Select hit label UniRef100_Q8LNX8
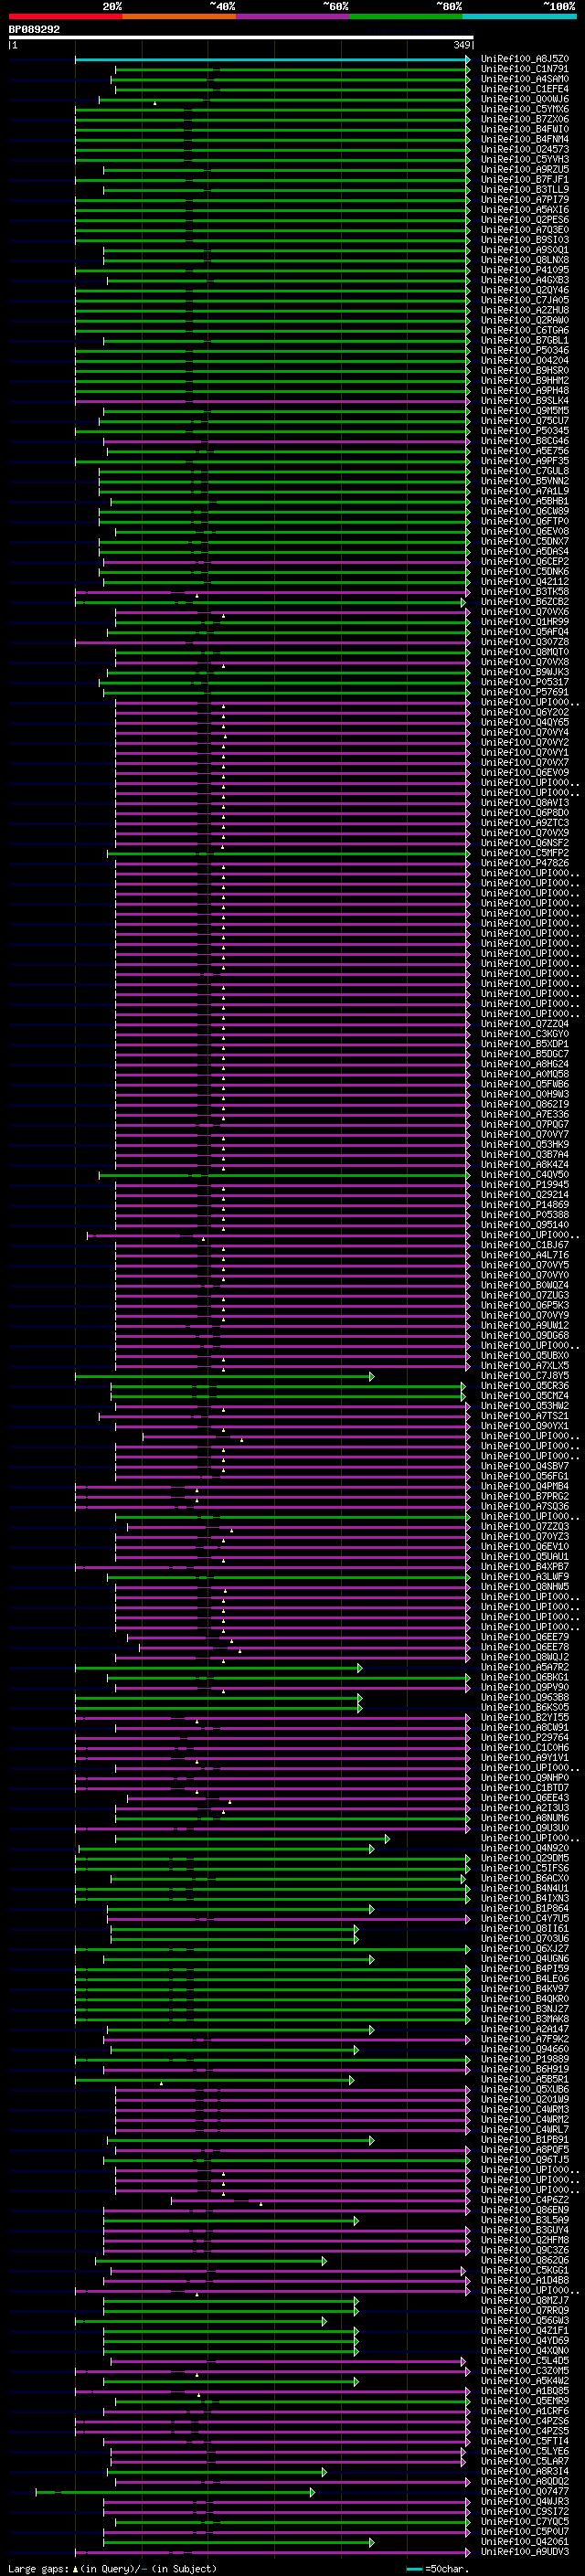585x2576 pixels. [x=525, y=260]
